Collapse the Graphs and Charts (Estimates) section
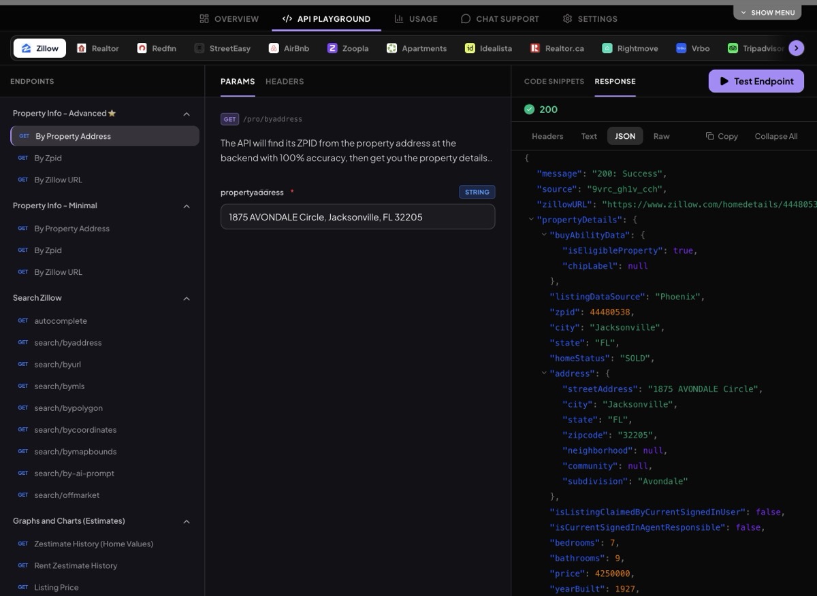Screen dimensions: 817x596 pyautogui.click(x=187, y=522)
